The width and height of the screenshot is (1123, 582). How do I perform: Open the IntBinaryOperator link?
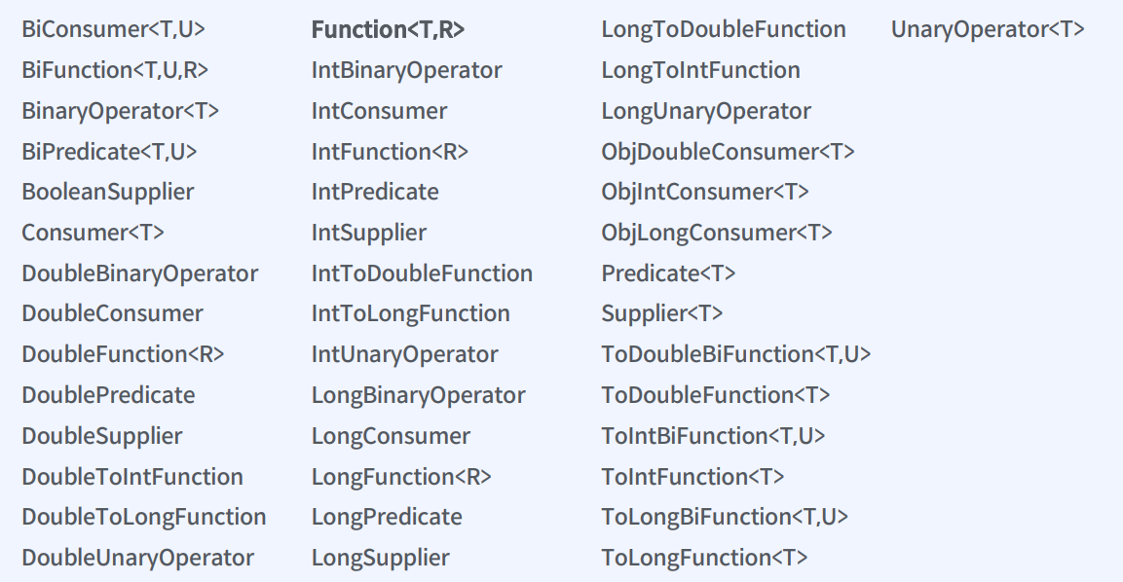(407, 70)
